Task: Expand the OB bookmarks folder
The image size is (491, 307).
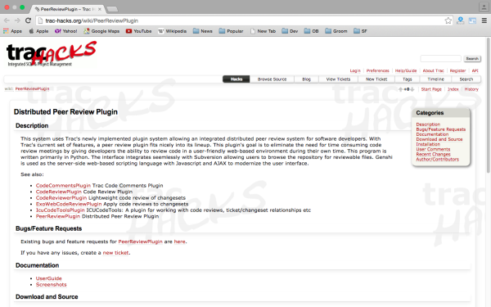Action: [312, 31]
